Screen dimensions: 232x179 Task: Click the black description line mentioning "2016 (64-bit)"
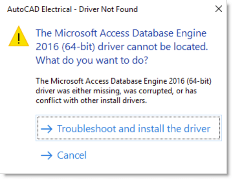pyautogui.click(x=124, y=80)
